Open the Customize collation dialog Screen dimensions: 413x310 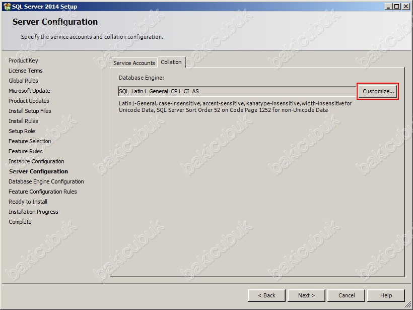click(x=378, y=91)
